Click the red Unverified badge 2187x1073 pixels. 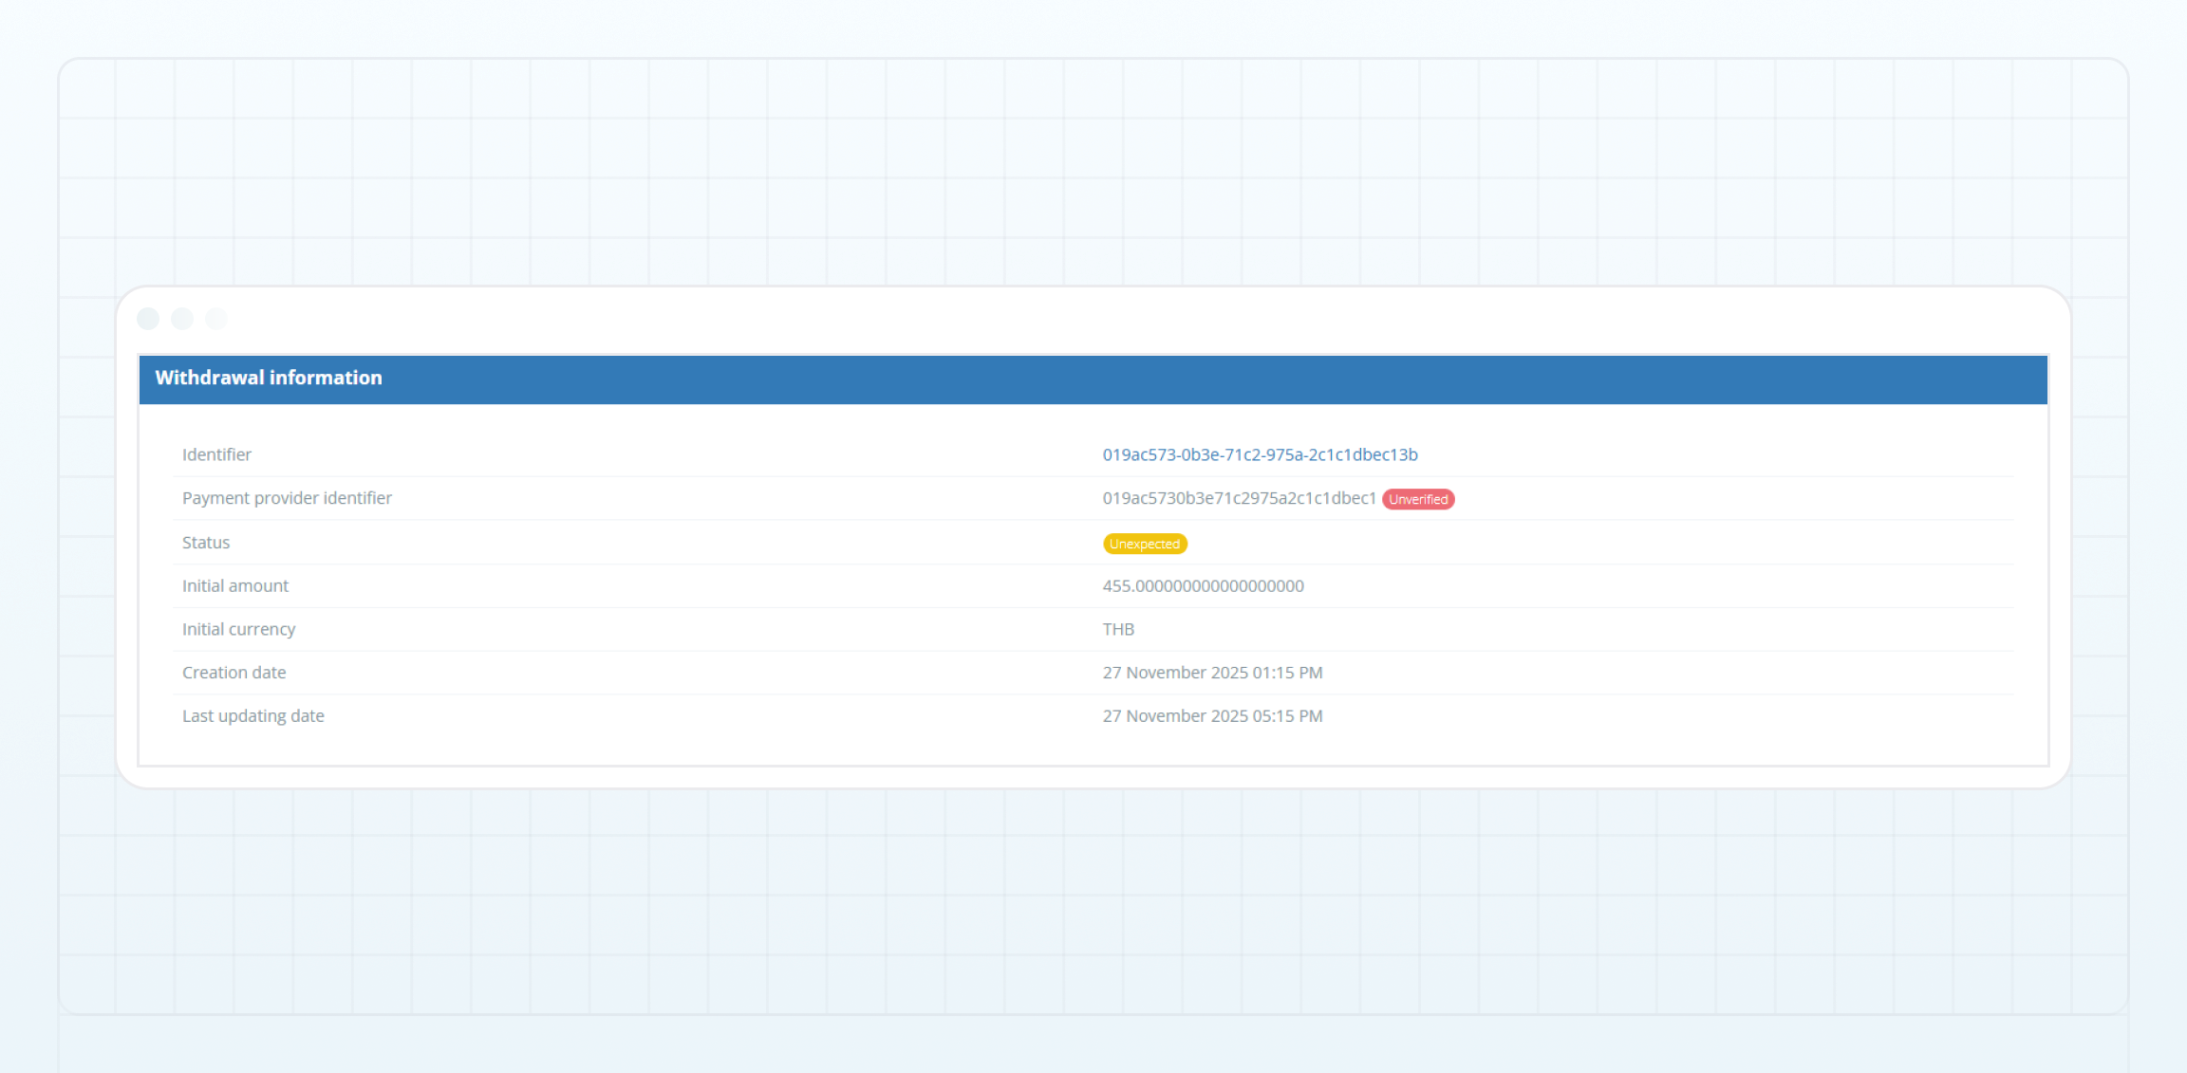pyautogui.click(x=1418, y=499)
